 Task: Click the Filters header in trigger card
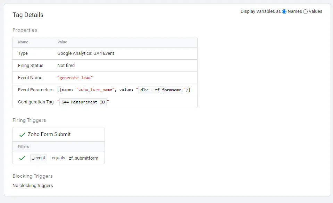click(24, 146)
